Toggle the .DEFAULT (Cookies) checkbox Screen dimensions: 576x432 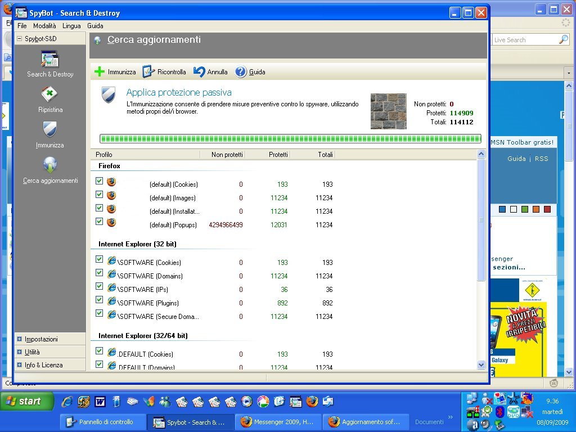point(99,351)
